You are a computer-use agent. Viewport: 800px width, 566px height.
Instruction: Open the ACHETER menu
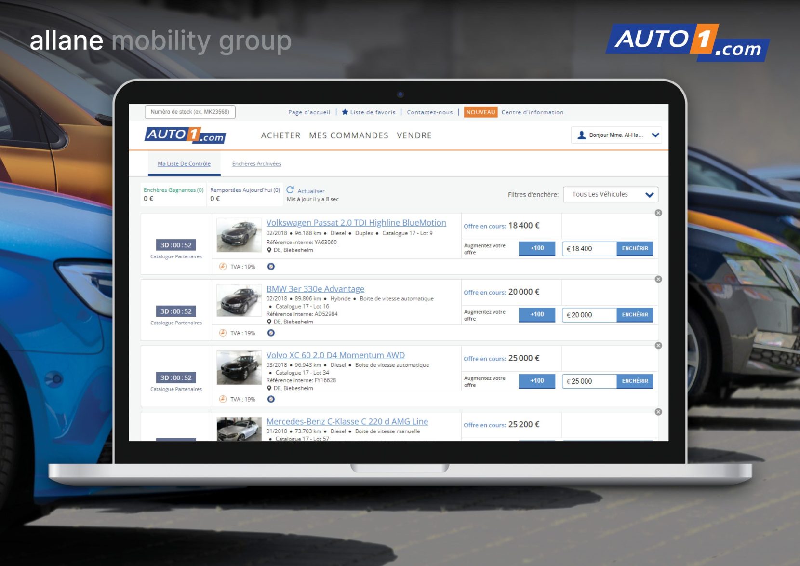point(280,136)
